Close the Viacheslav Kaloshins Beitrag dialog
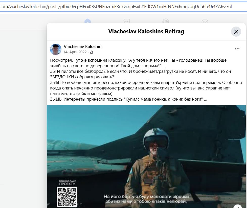 (x=236, y=32)
